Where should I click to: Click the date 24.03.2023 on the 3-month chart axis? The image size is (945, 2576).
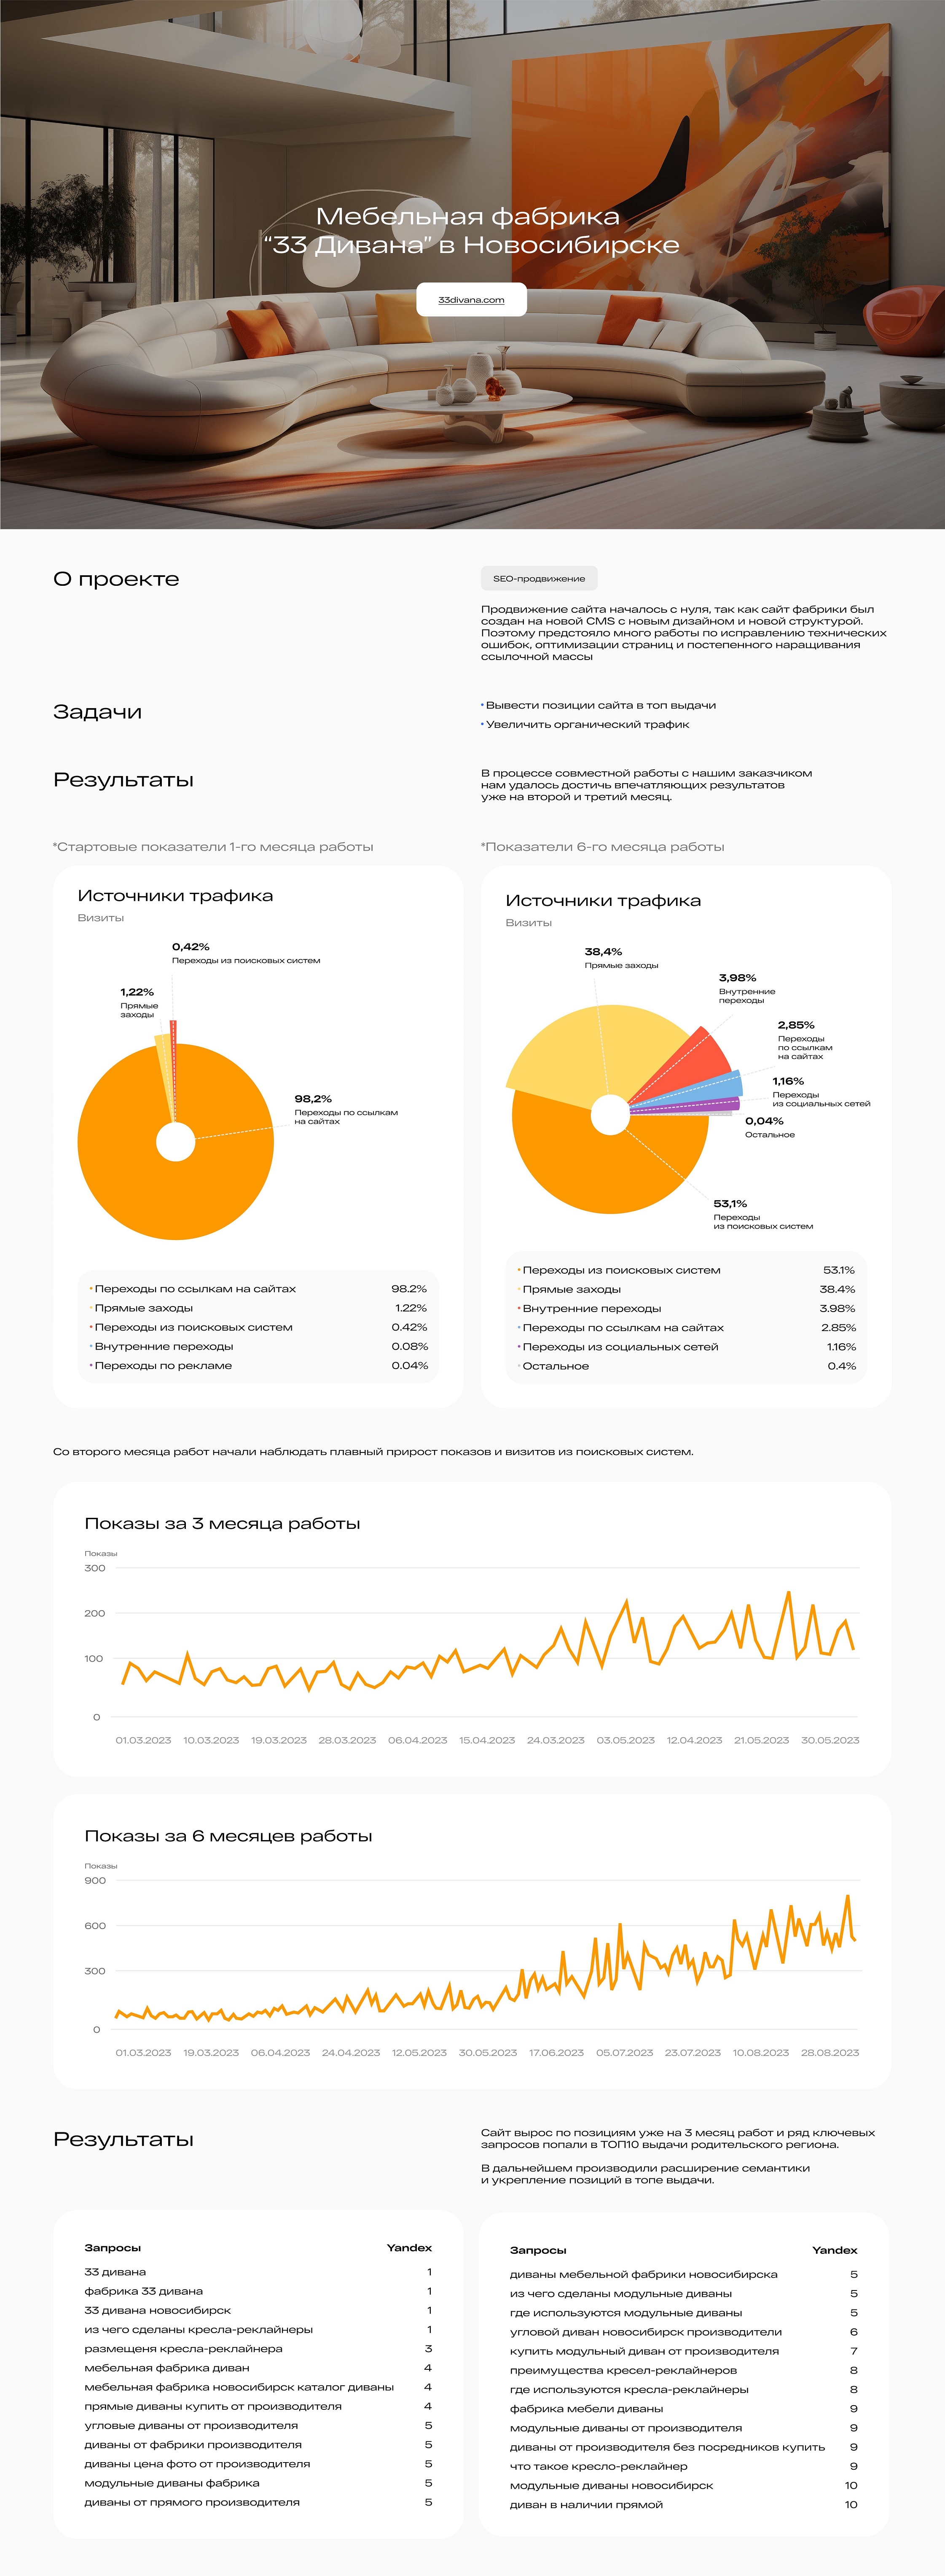[556, 1740]
